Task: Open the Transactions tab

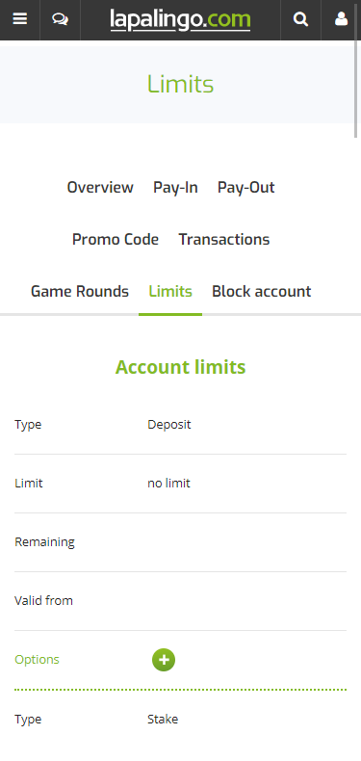Action: (x=224, y=239)
